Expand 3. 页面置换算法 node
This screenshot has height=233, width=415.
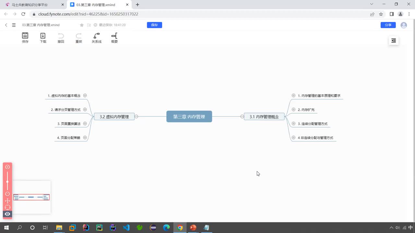click(85, 123)
